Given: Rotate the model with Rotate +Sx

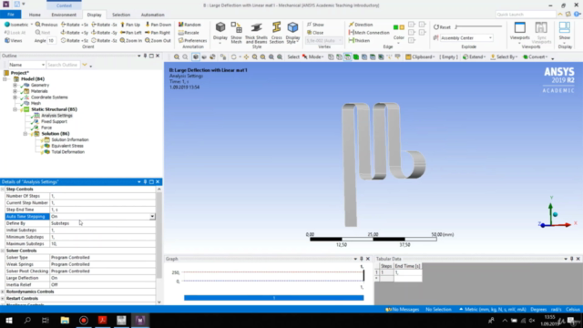Looking at the screenshot, I should click(x=75, y=25).
